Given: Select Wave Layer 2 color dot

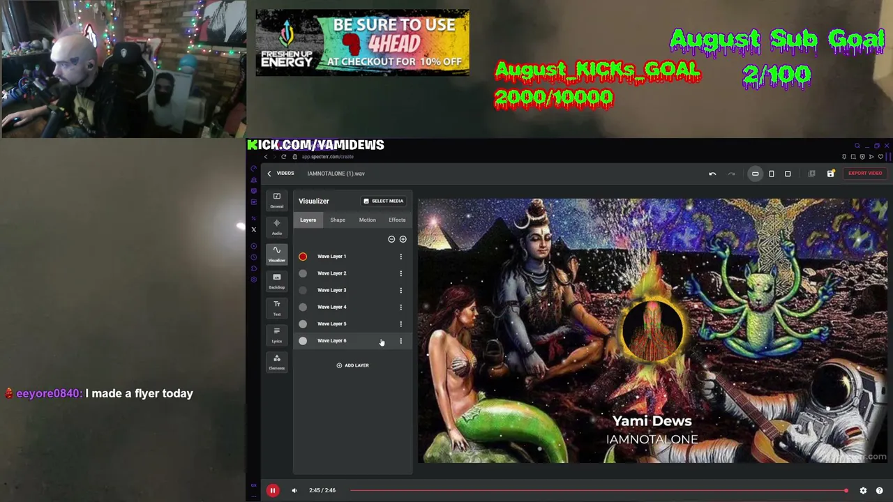Looking at the screenshot, I should 303,273.
